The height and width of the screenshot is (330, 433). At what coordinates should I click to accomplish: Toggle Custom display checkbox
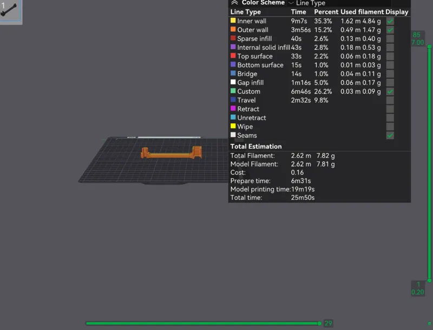390,91
